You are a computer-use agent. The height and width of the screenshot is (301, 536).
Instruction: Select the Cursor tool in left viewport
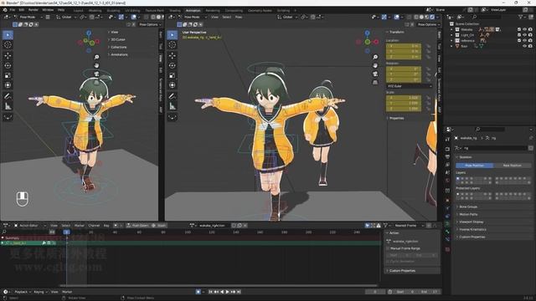point(8,44)
